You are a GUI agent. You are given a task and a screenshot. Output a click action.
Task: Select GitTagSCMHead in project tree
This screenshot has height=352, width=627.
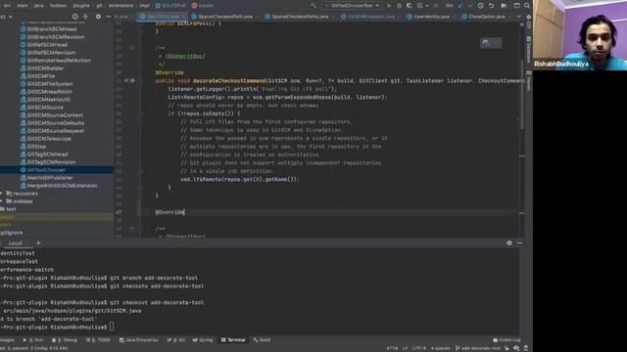pyautogui.click(x=47, y=154)
